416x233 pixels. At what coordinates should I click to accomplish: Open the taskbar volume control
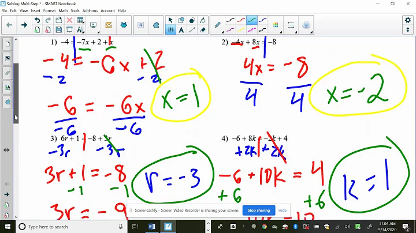pyautogui.click(x=347, y=227)
